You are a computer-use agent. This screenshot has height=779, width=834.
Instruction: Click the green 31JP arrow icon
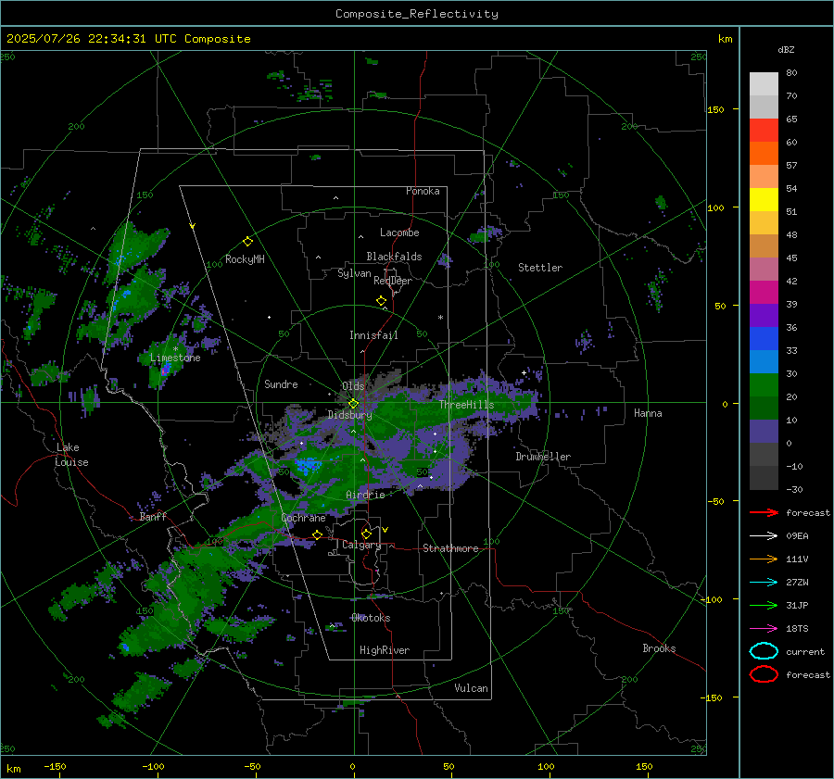tap(764, 605)
